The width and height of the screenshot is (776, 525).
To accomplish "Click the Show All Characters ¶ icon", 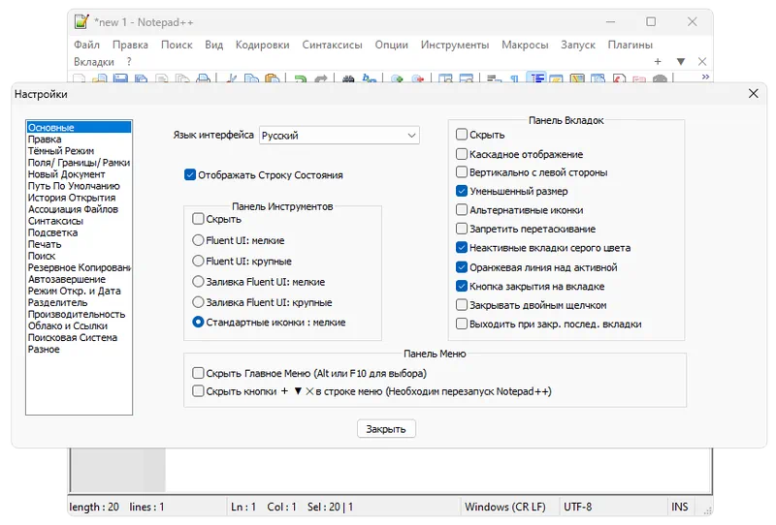I will [515, 78].
